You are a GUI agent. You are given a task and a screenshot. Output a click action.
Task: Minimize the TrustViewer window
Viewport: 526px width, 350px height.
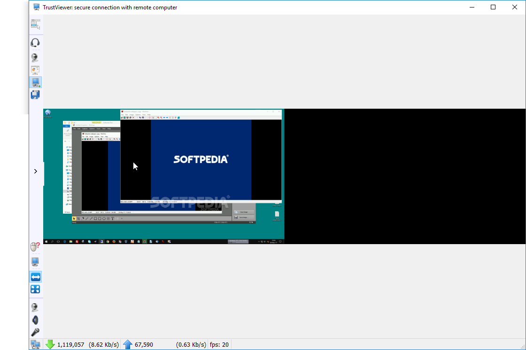pos(472,7)
